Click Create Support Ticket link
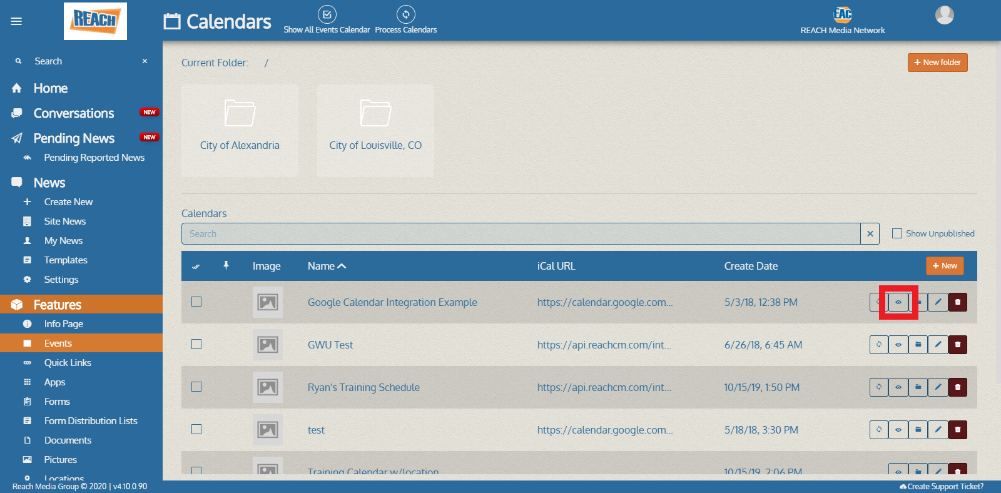 tap(942, 487)
